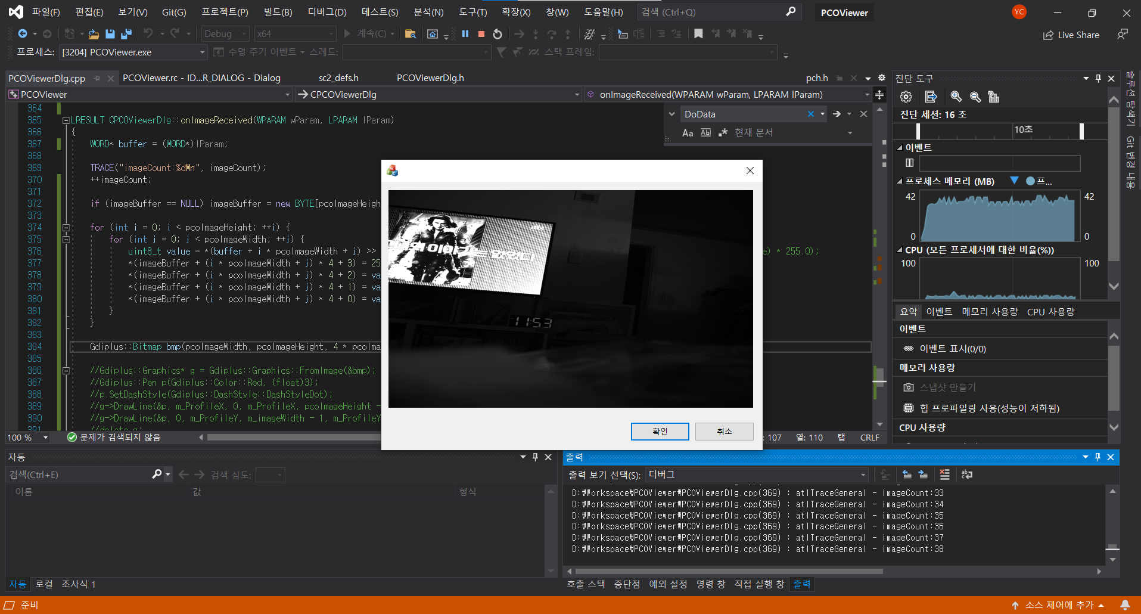
Task: Toggle Match Case (Aa) in find box
Action: [688, 132]
